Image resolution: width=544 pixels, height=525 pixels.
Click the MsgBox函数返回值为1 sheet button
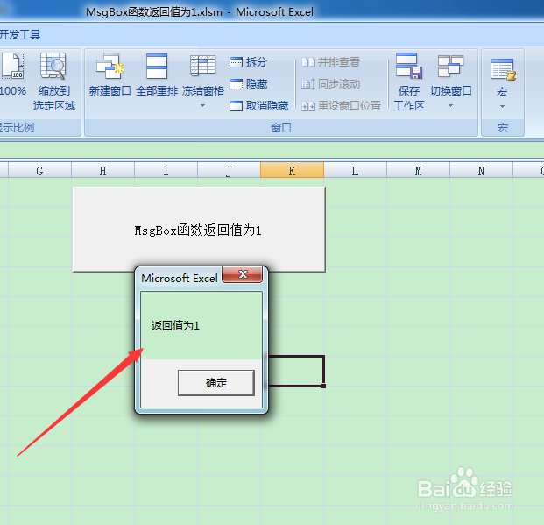[x=199, y=230]
